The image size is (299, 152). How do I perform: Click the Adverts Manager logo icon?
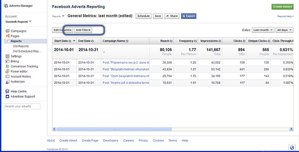point(6,6)
